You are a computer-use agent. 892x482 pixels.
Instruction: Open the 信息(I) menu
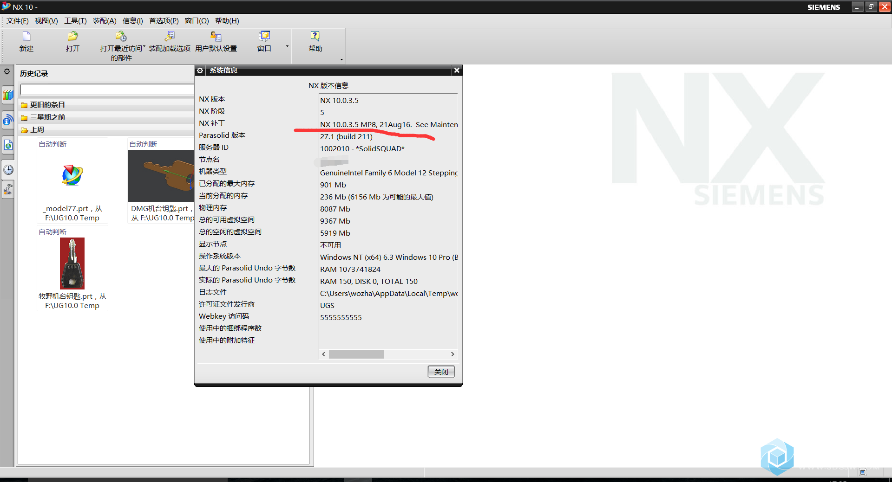click(x=132, y=21)
